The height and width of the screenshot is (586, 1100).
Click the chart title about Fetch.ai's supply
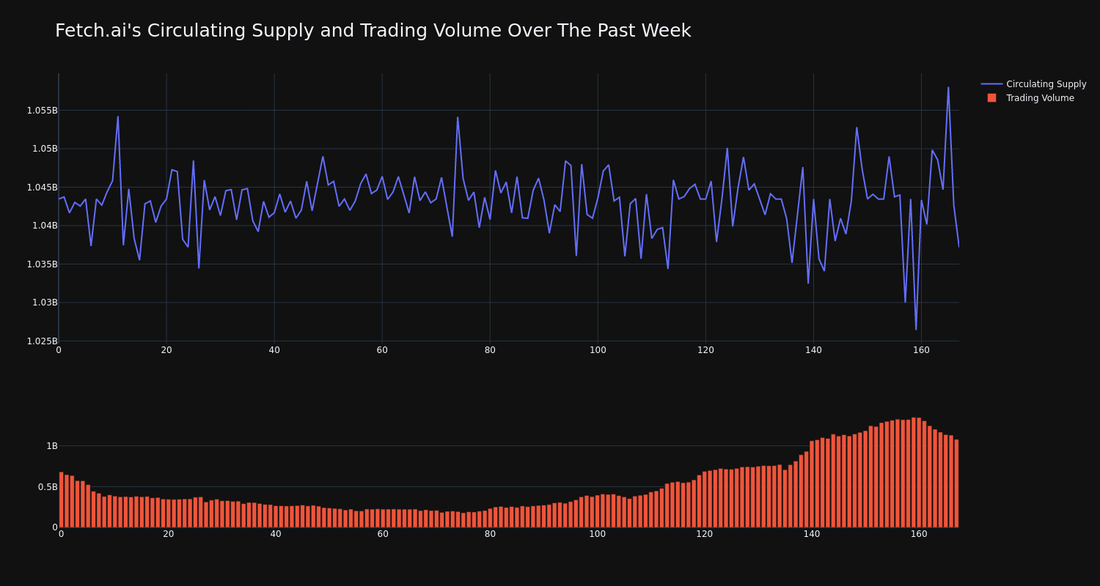tap(373, 31)
